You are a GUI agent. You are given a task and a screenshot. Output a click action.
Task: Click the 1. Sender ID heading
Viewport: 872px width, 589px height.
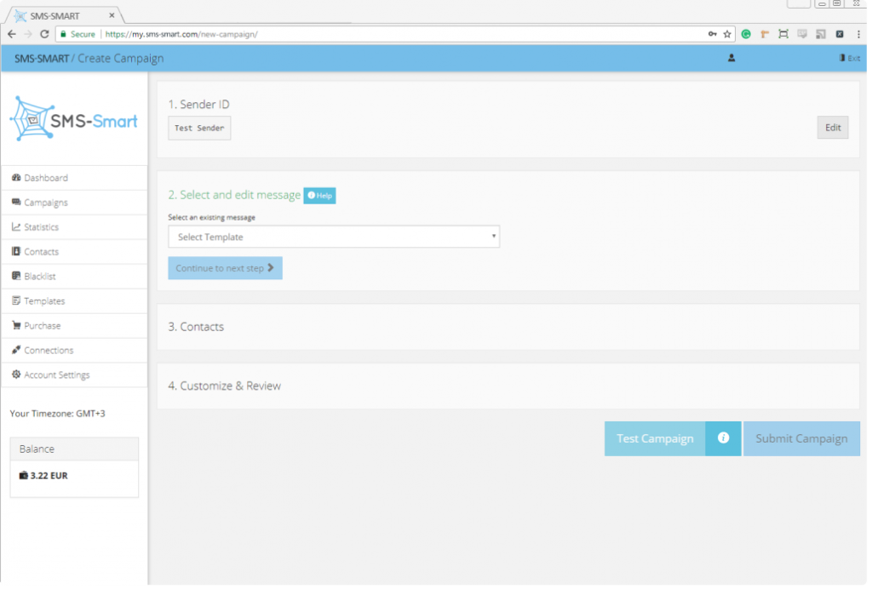[x=199, y=105]
